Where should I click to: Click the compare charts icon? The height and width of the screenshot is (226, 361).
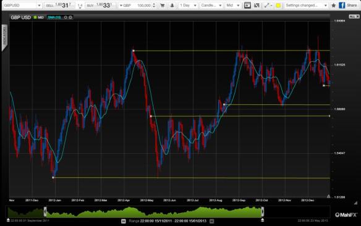pos(257,6)
